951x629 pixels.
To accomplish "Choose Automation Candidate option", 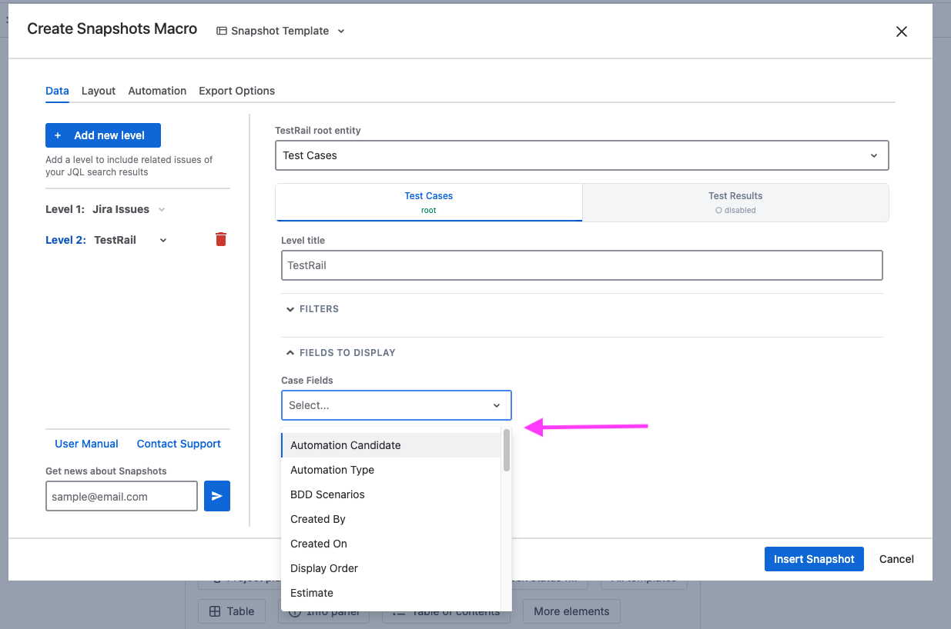I will pyautogui.click(x=391, y=445).
